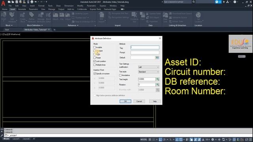253x142 pixels.
Task: Check the Constant mode checkbox
Action: (x=94, y=51)
